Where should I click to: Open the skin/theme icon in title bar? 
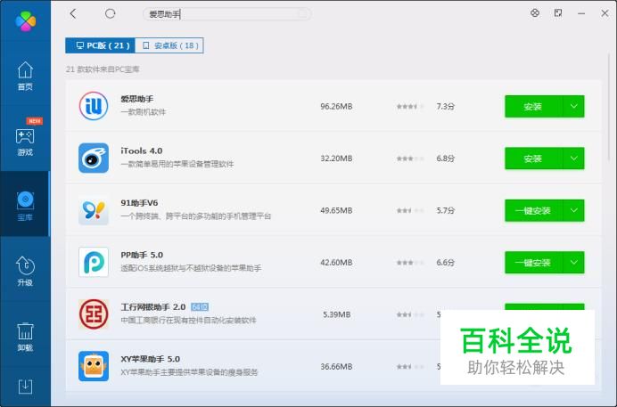tap(535, 13)
